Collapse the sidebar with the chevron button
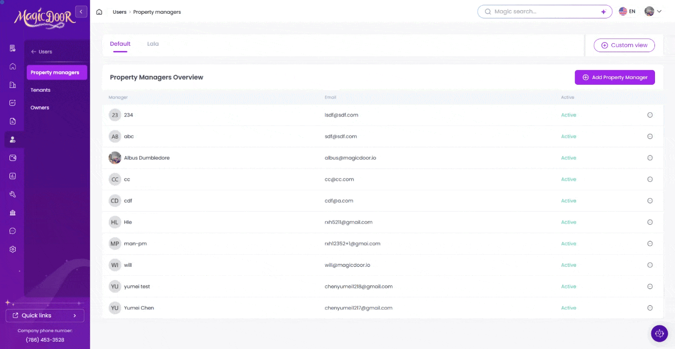Viewport: 675px width, 349px height. (81, 11)
